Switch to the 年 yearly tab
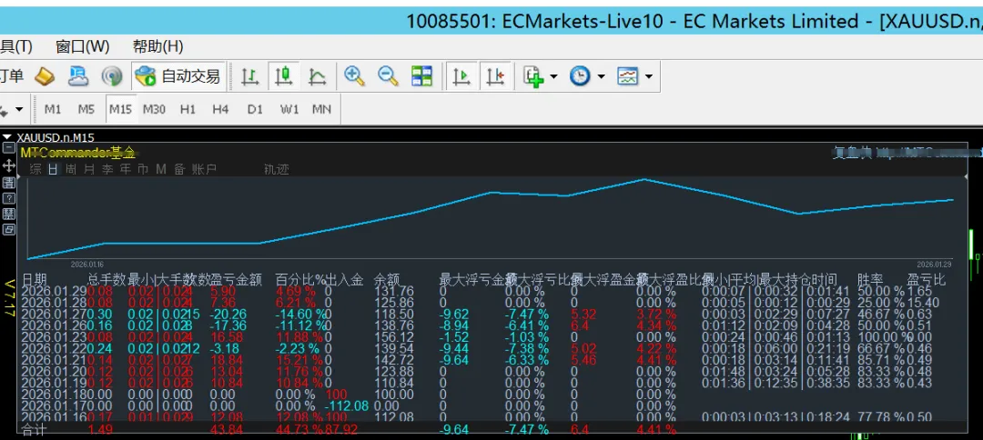Image resolution: width=983 pixels, height=440 pixels. click(x=126, y=170)
